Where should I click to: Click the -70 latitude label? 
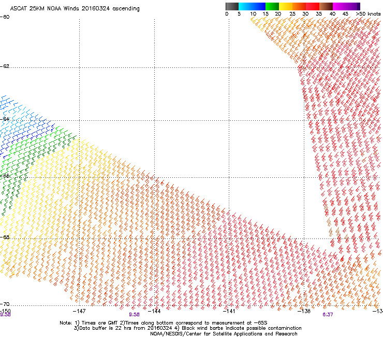click(5, 304)
